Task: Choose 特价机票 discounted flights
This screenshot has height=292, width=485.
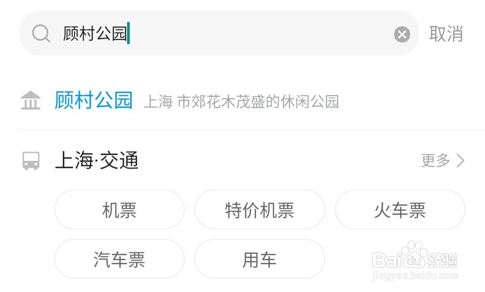Action: [260, 210]
